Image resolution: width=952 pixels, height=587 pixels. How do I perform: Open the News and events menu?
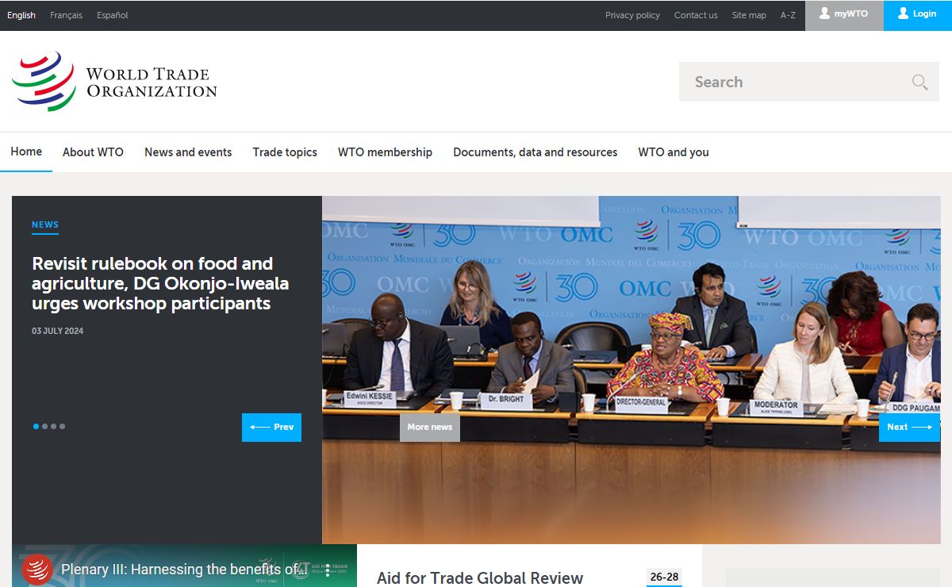pos(188,152)
